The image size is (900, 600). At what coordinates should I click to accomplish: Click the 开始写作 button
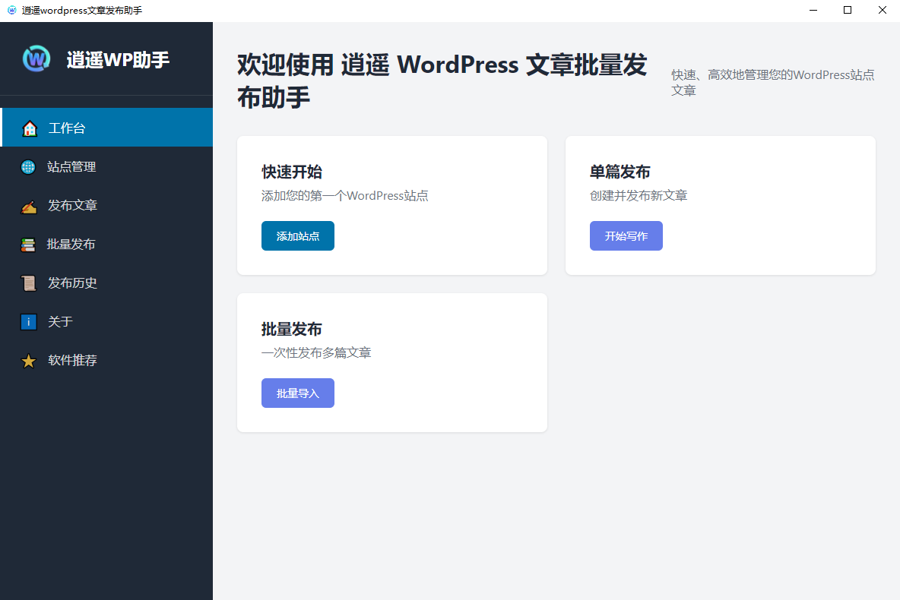pyautogui.click(x=626, y=235)
